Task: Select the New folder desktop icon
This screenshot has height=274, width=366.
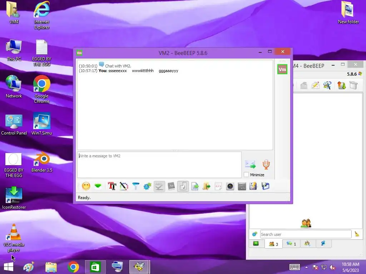Action: [348, 12]
